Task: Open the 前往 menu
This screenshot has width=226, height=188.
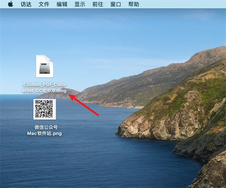Action: (x=98, y=4)
